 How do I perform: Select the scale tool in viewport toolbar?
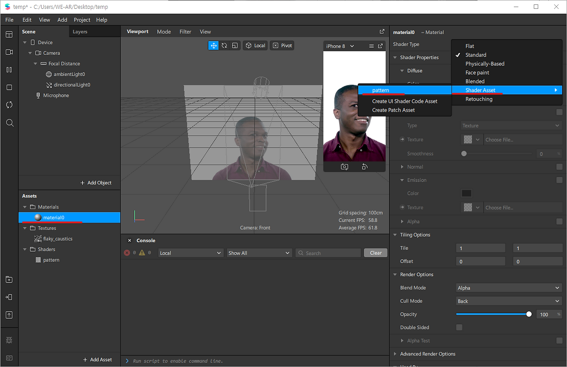(x=235, y=46)
